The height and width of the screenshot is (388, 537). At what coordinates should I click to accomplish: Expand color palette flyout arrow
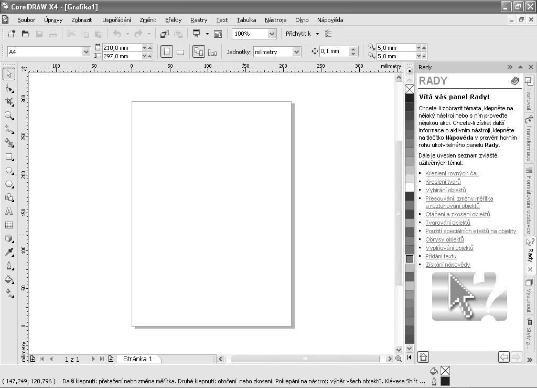coord(410,71)
